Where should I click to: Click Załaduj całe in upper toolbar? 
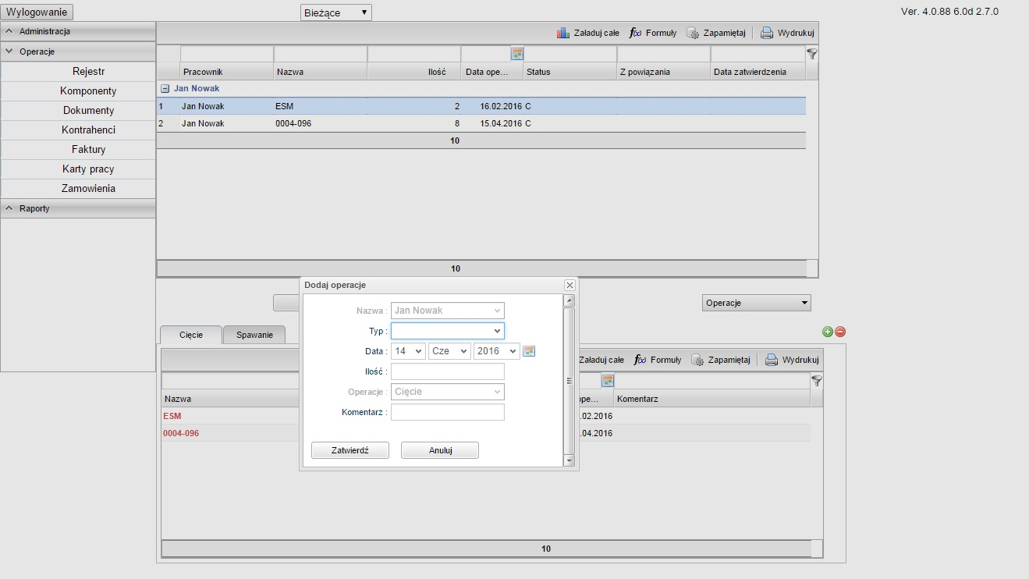(x=588, y=33)
